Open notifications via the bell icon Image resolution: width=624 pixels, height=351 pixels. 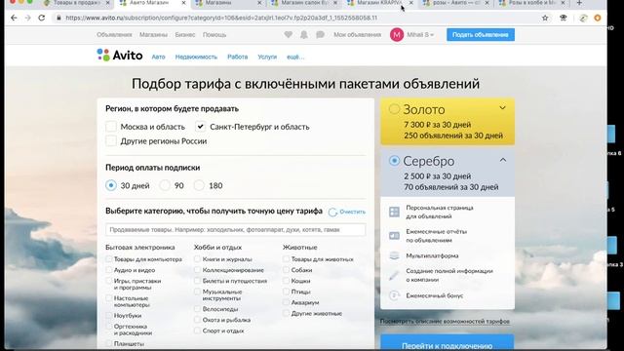[x=304, y=35]
